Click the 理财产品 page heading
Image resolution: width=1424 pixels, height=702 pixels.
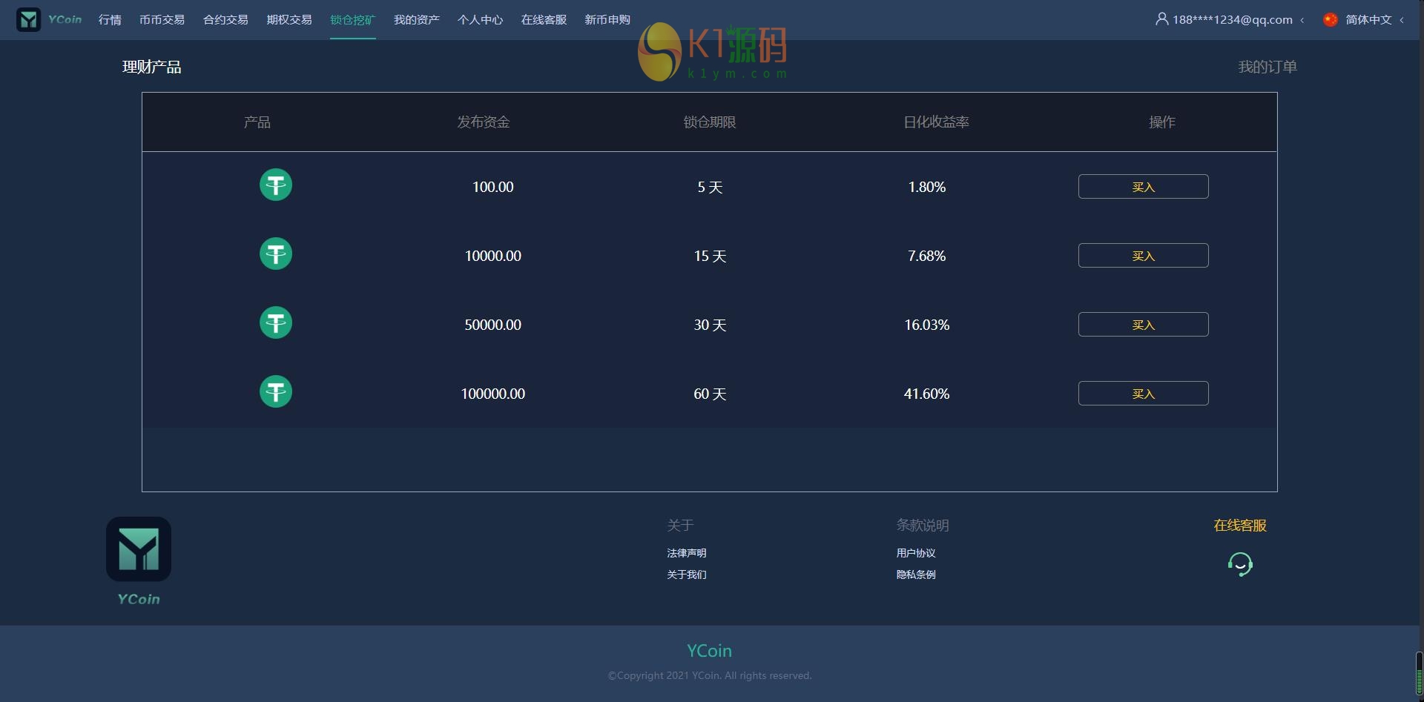[x=152, y=67]
